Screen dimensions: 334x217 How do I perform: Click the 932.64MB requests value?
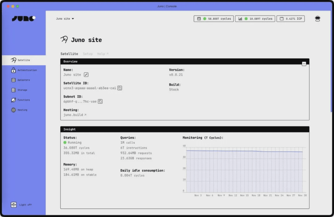[x=136, y=153]
